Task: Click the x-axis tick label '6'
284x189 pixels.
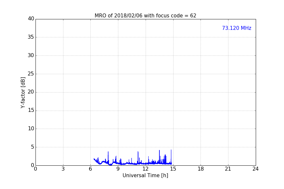Action: pos(91,169)
